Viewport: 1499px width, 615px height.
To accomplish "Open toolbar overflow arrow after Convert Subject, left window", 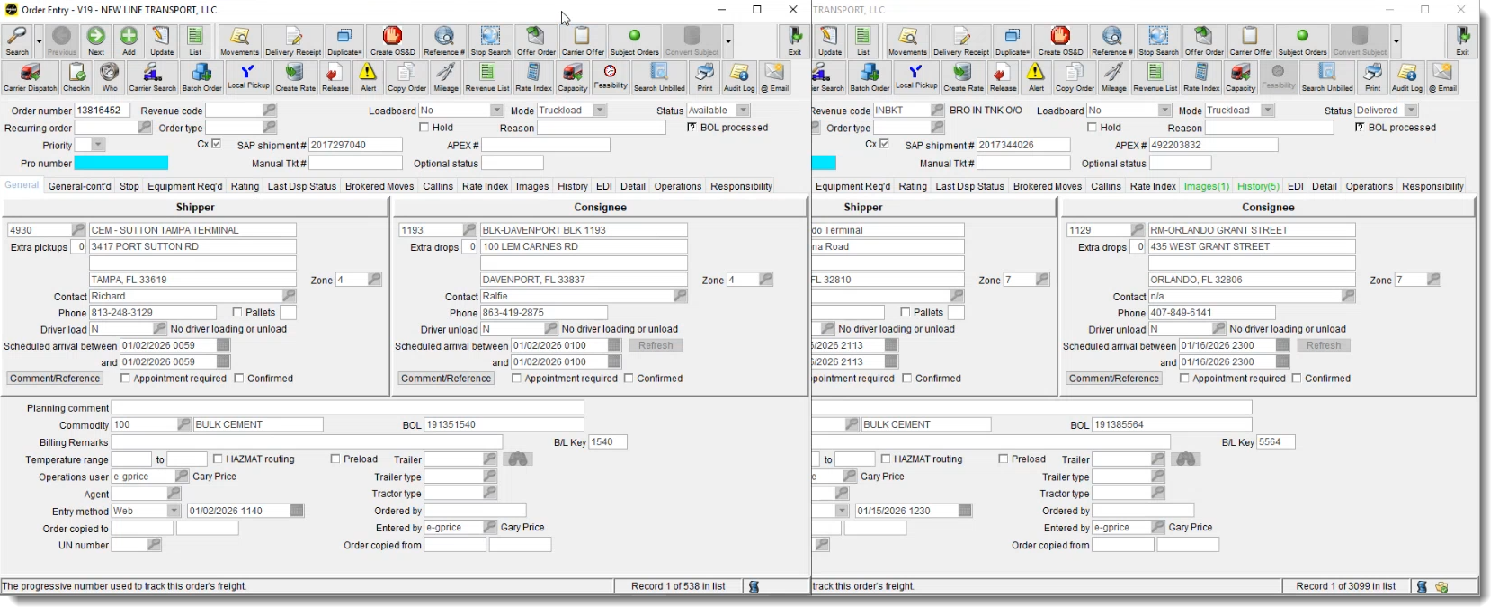I will 727,41.
